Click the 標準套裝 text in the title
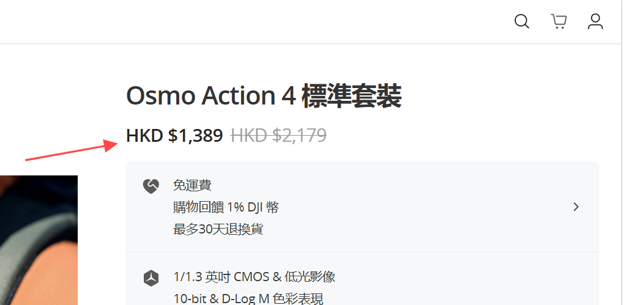 [351, 97]
